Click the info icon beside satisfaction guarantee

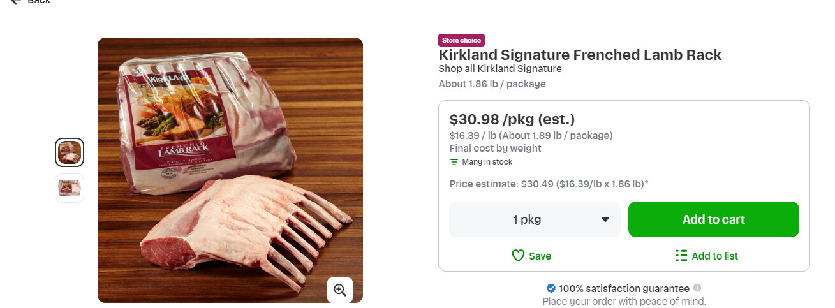697,288
